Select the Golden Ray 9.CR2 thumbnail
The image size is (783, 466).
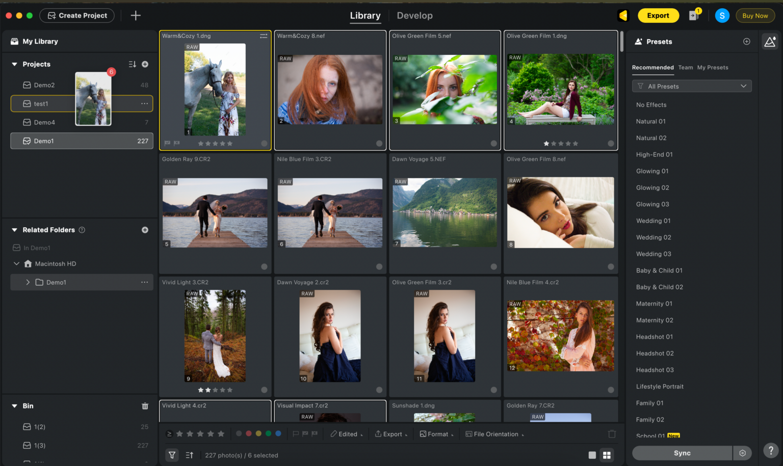click(215, 212)
